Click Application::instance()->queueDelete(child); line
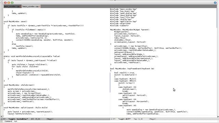This screenshot has height=123, width=219. (38, 75)
